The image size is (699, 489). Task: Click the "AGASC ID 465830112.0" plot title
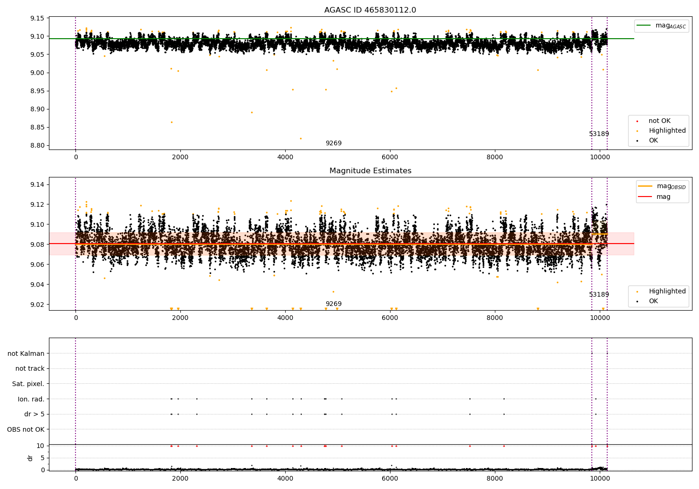[x=370, y=10]
